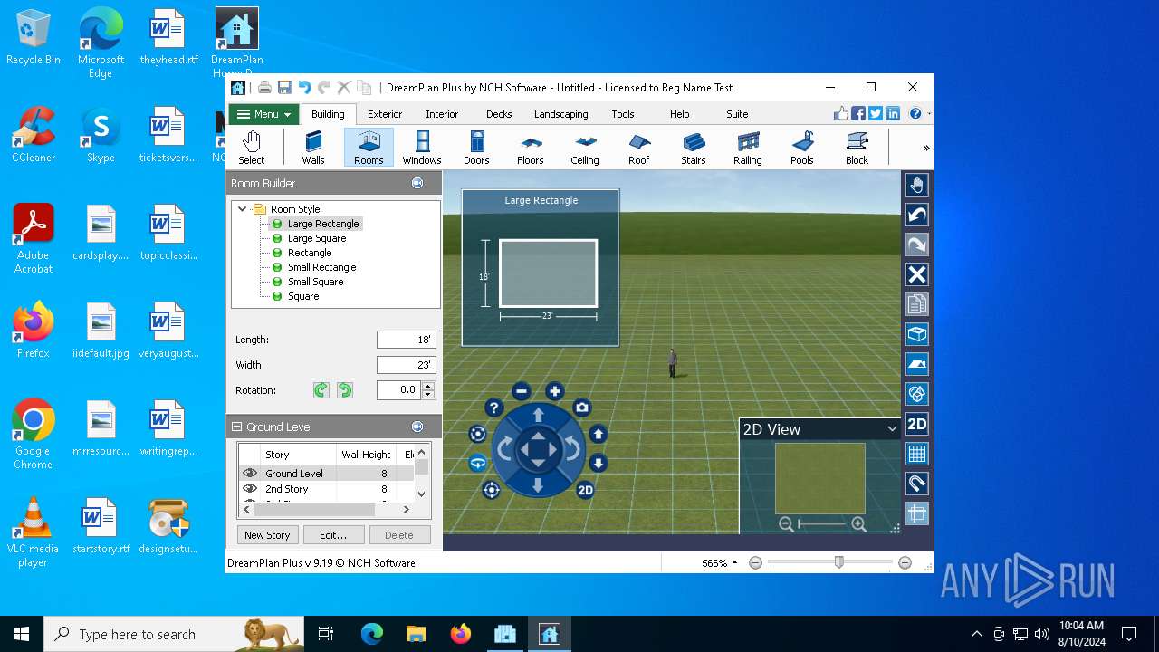Choose the Stairs tool
Image resolution: width=1159 pixels, height=652 pixels.
[x=694, y=148]
